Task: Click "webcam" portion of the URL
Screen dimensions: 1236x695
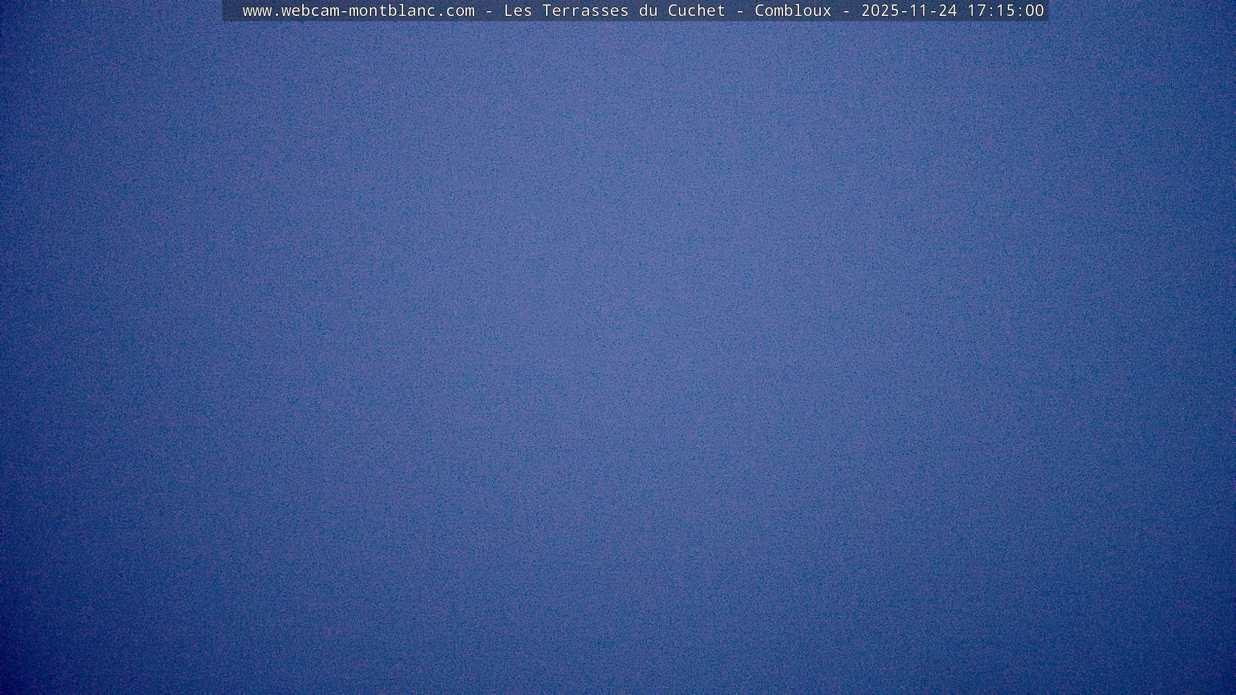Action: pos(310,11)
